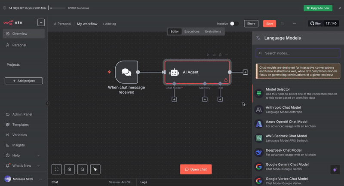Select the Model Selector node
Image resolution: width=344 pixels, height=186 pixels.
point(298,94)
